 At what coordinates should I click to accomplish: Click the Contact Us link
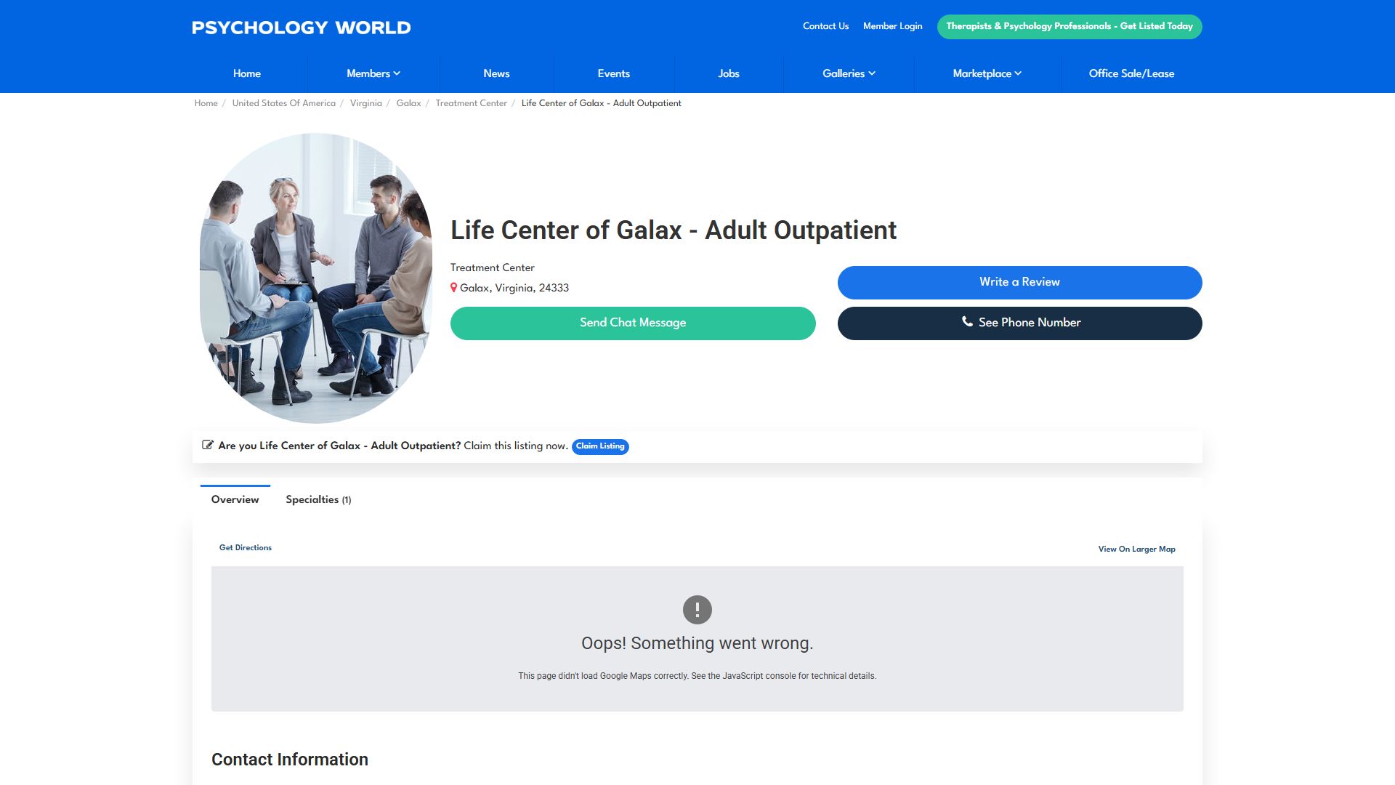825,26
